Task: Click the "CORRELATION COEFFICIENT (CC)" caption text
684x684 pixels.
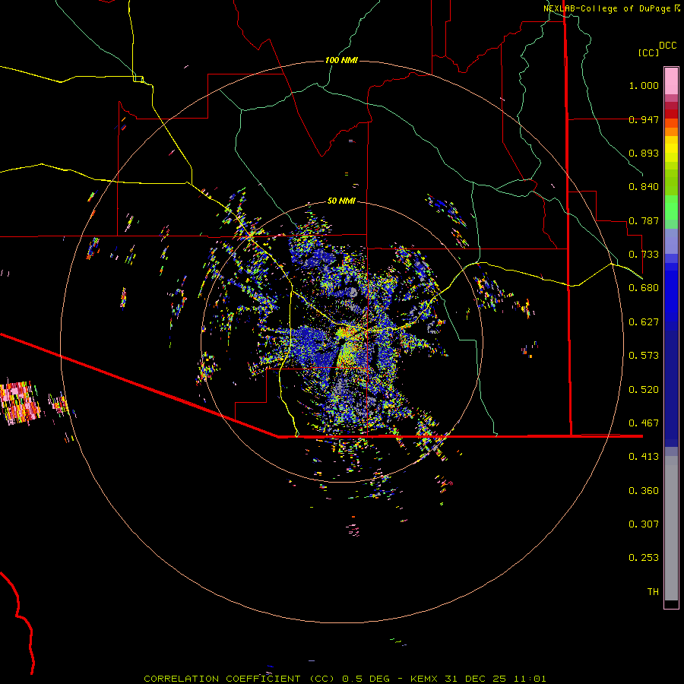Action: (x=239, y=679)
